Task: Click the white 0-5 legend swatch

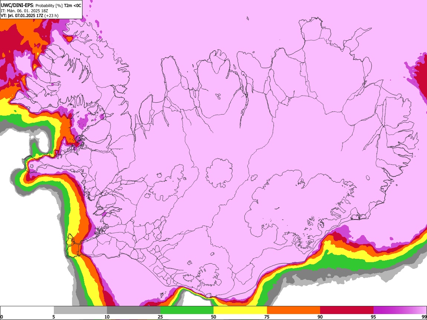Action: click(27, 310)
